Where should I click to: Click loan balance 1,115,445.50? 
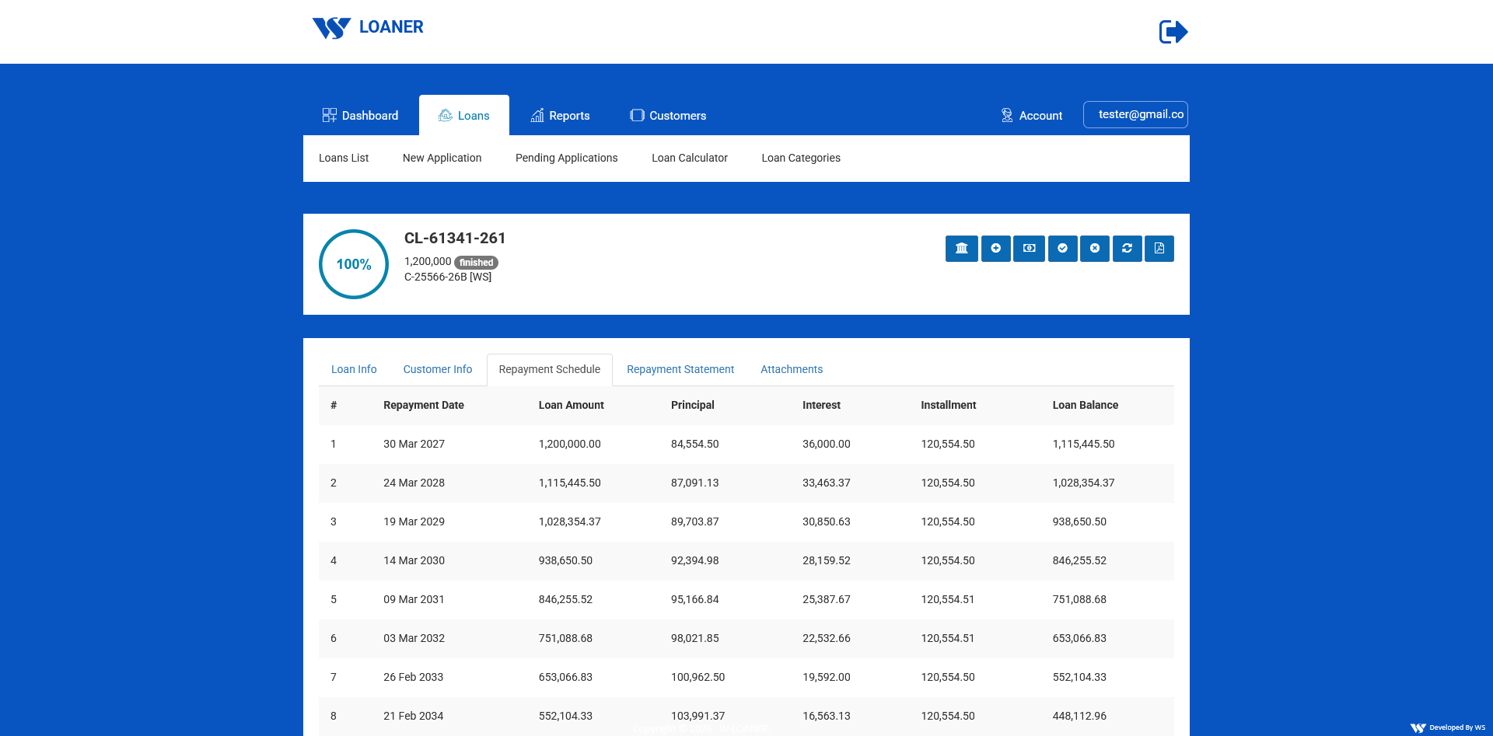click(1084, 444)
